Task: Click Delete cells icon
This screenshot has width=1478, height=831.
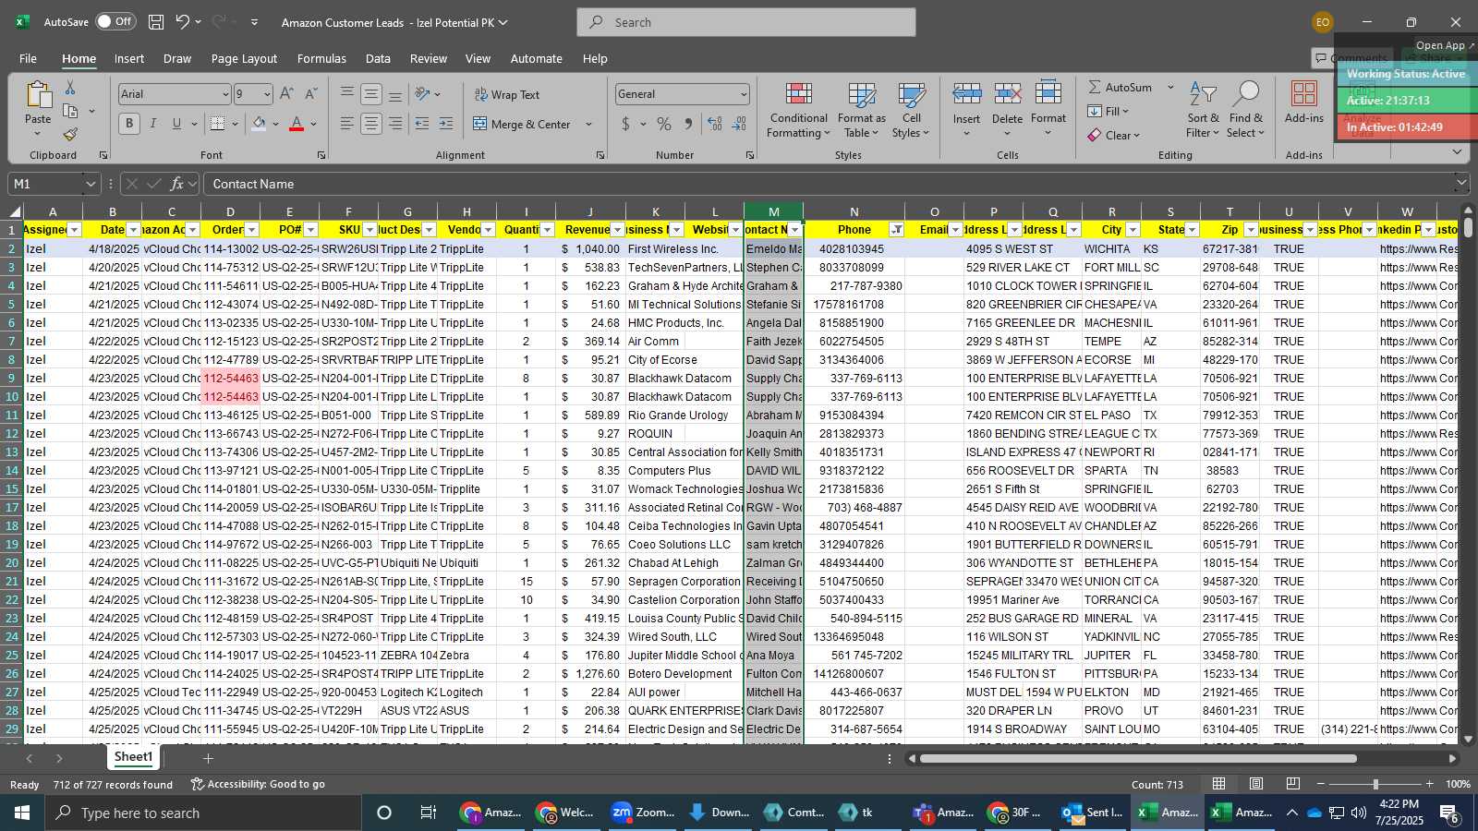Action: 1007,93
